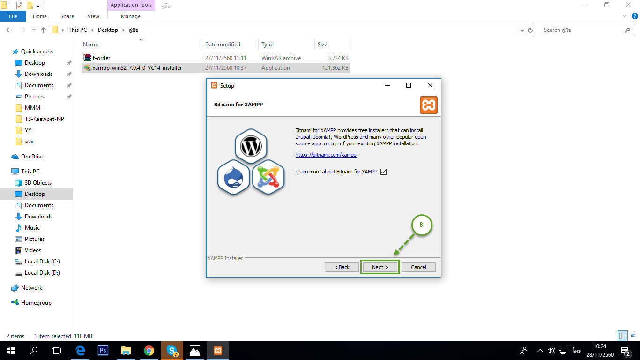Open Task View on the taskbar
The height and width of the screenshot is (360, 640).
56,351
